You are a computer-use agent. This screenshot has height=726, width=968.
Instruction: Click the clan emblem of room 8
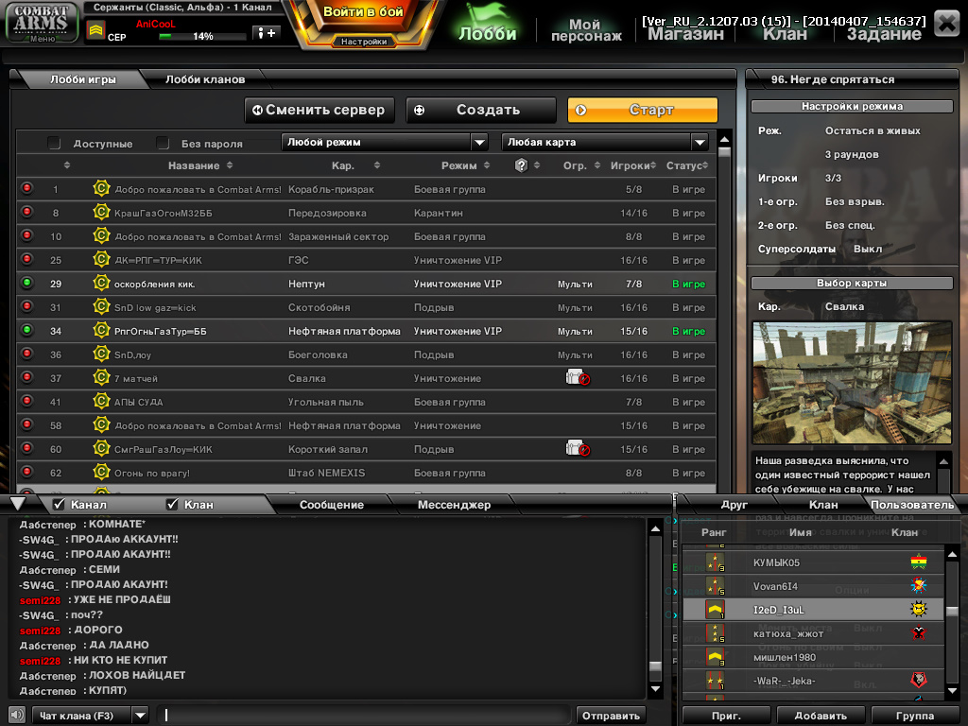point(101,212)
